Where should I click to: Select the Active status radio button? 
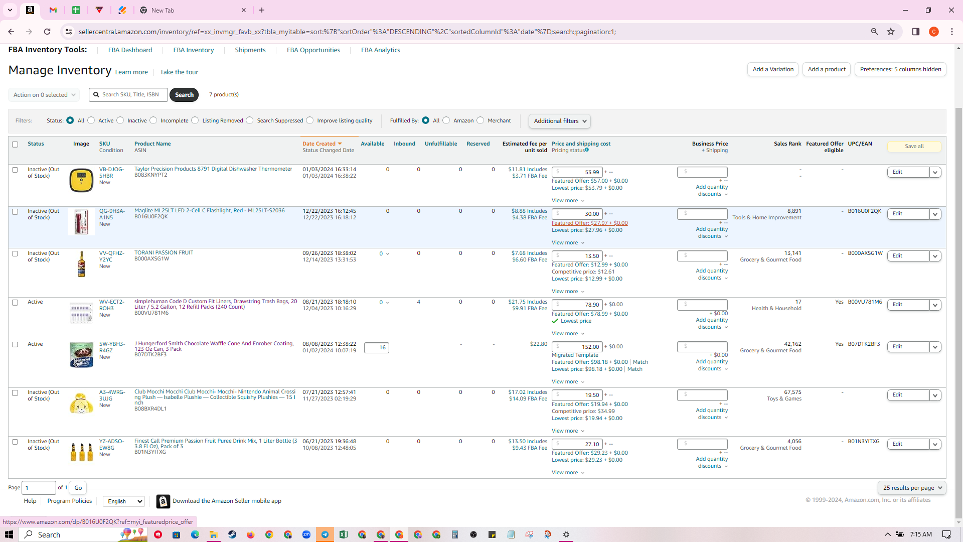(91, 120)
